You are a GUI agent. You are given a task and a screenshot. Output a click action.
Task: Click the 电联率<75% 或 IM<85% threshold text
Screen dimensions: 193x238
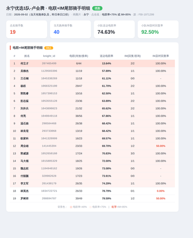(x=116, y=15)
